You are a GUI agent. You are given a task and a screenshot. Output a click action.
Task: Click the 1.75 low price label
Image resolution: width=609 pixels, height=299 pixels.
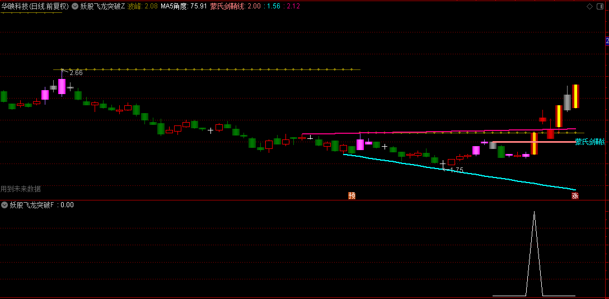456,170
